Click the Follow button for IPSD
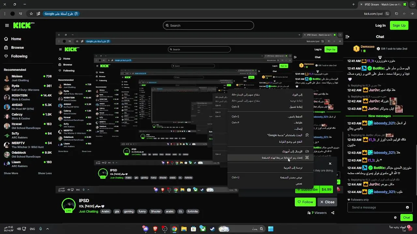 pyautogui.click(x=305, y=202)
